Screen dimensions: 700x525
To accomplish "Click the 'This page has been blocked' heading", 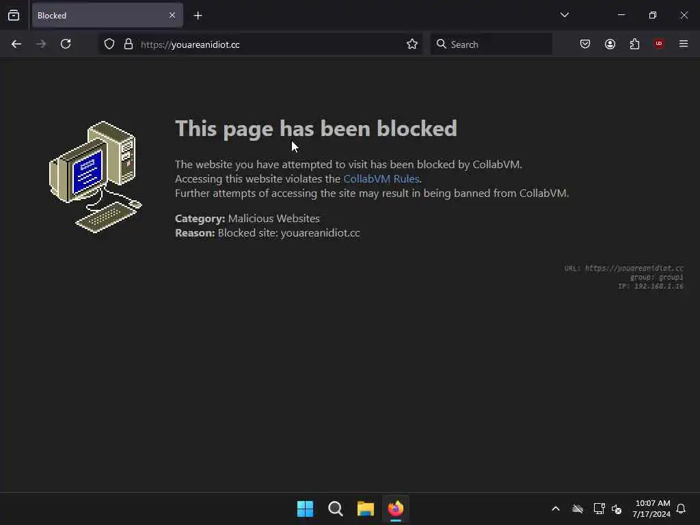I will tap(316, 129).
